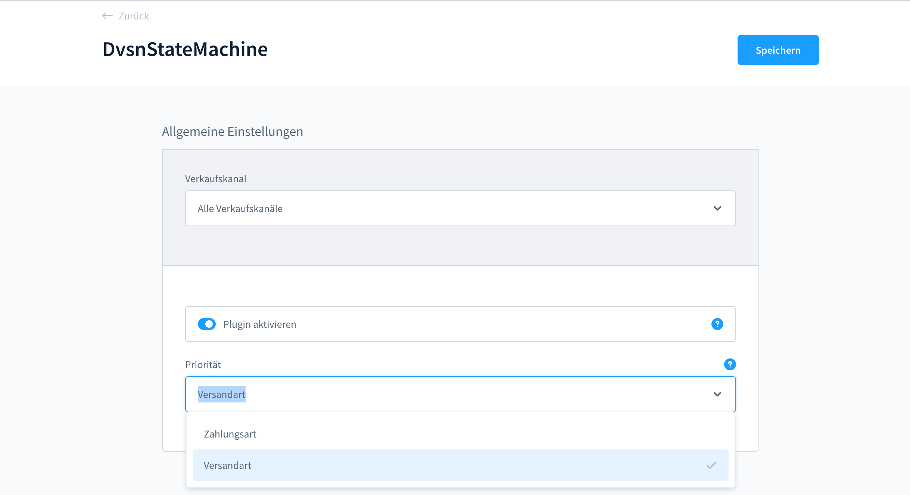Toggle the Plugin aktivieren switch
Screen dimensions: 910x495
(x=207, y=324)
